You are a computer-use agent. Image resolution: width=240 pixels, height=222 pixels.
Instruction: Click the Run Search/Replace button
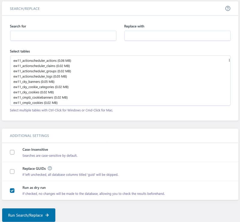tap(28, 215)
